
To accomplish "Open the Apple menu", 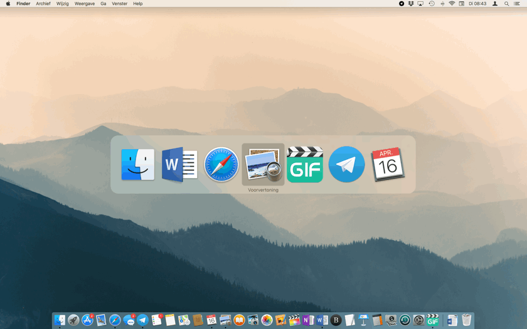I will [x=8, y=4].
